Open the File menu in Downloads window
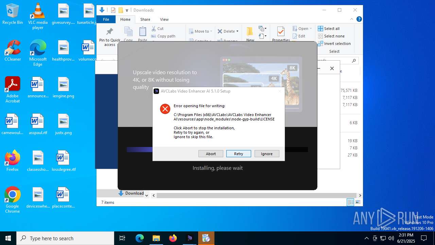The height and width of the screenshot is (245, 435). point(106,19)
